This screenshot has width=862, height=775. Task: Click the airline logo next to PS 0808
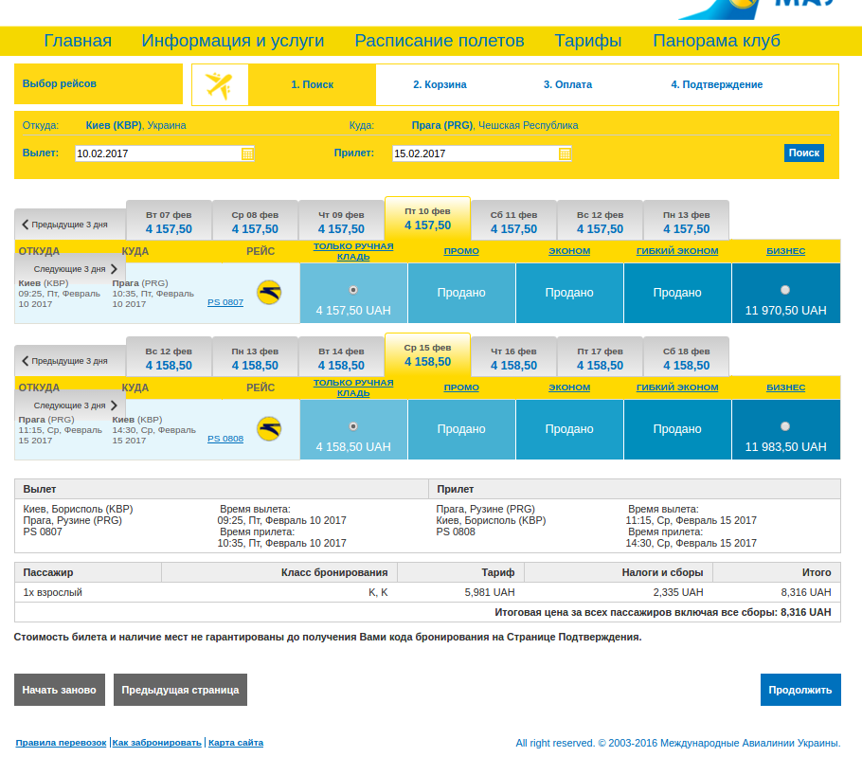tap(269, 428)
